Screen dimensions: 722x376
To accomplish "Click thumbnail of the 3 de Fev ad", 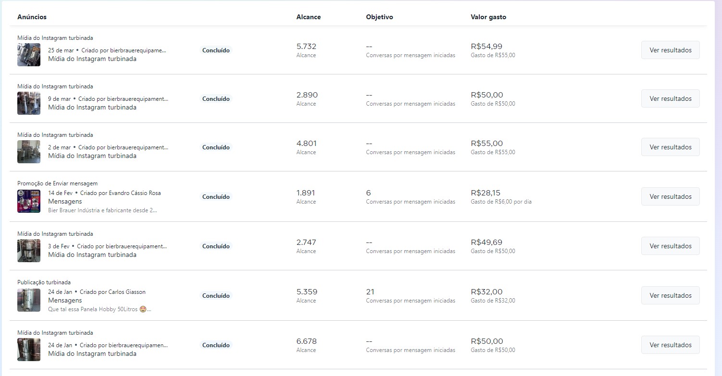I will (29, 251).
